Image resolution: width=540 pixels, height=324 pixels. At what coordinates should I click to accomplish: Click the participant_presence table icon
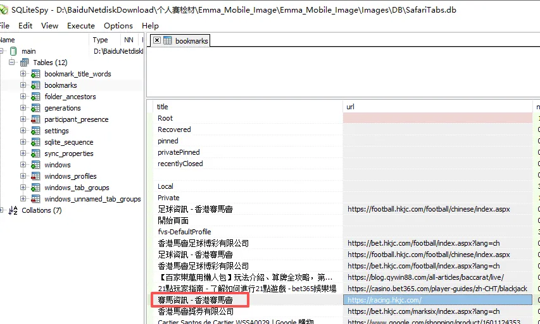click(35, 119)
